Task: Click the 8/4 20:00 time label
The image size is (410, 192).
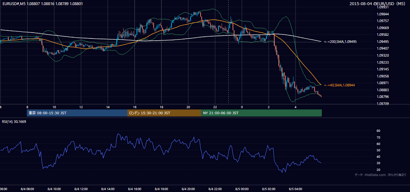Action: tap(188, 189)
